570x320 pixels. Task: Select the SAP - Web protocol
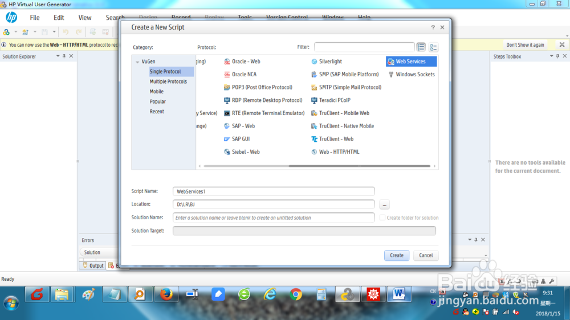(x=239, y=126)
